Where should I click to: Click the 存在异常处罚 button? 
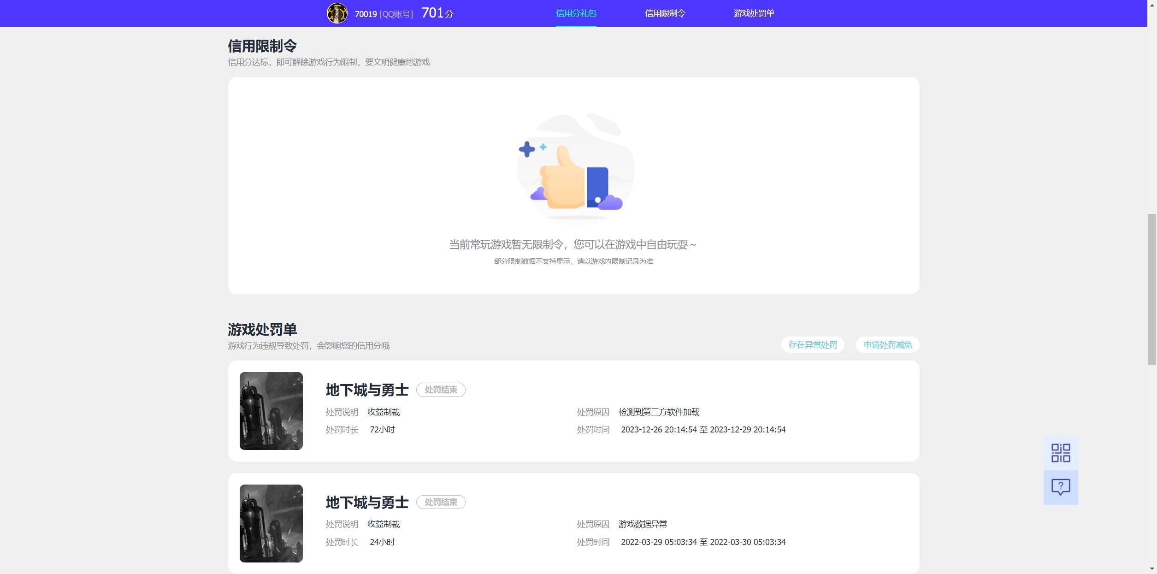click(813, 345)
